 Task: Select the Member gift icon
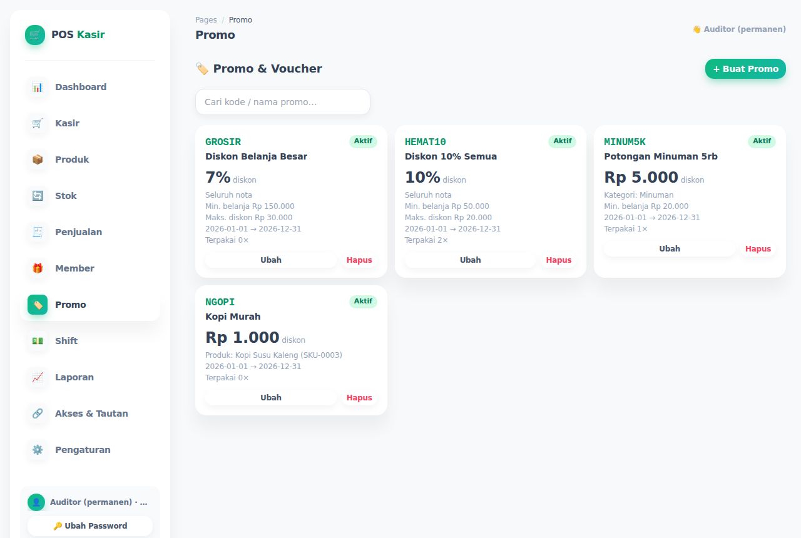coord(38,268)
